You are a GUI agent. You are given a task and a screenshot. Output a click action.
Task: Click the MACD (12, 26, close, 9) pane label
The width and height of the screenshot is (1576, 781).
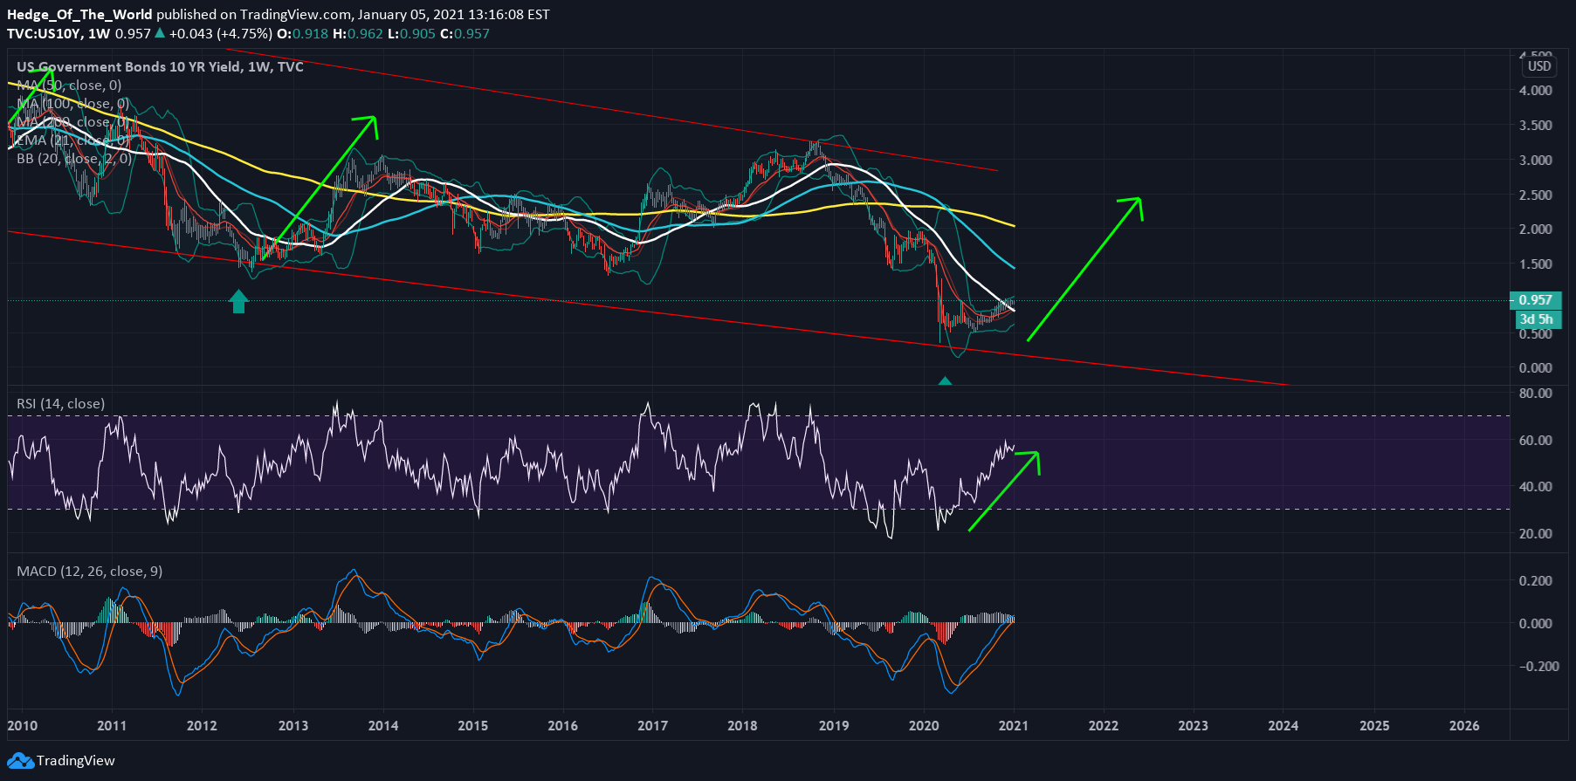pyautogui.click(x=90, y=571)
